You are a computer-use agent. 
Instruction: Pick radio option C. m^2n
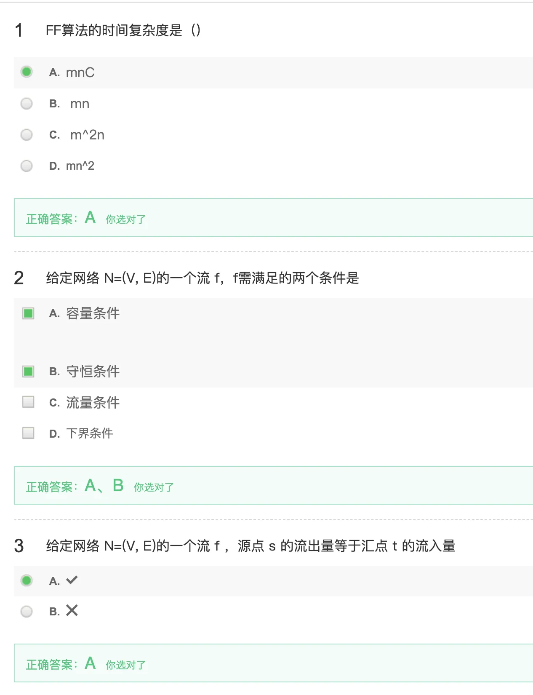[x=27, y=135]
